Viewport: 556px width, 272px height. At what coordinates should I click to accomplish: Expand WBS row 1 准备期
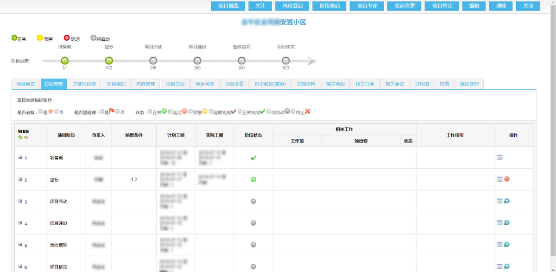click(x=20, y=158)
